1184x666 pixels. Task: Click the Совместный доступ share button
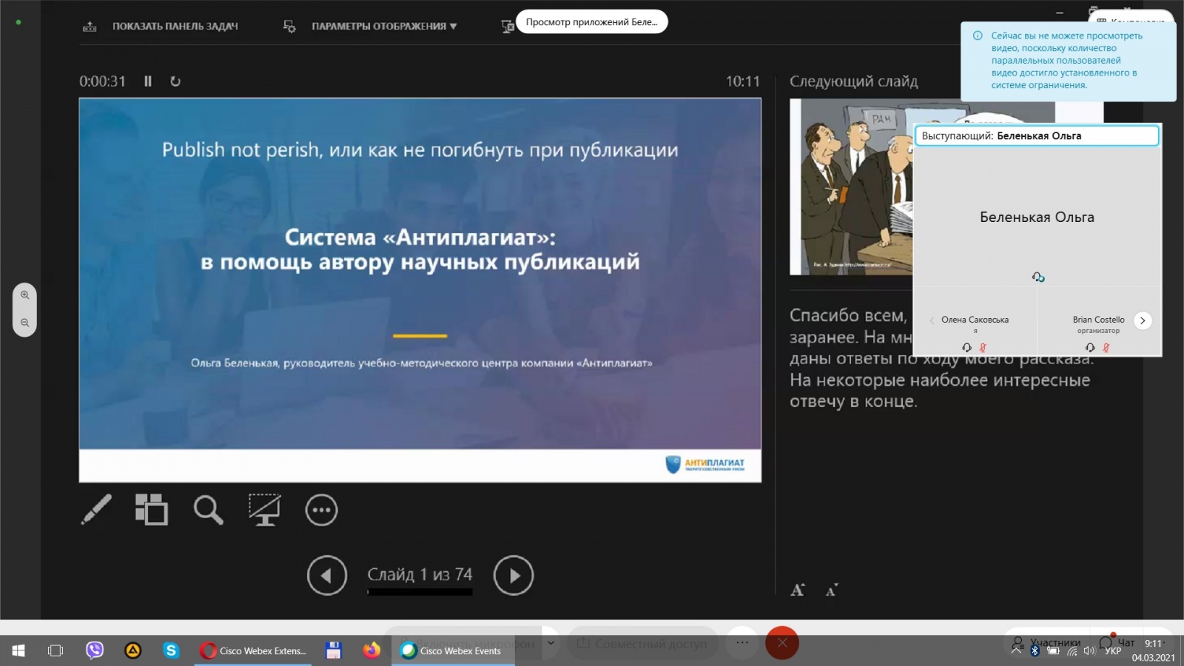[x=643, y=644]
